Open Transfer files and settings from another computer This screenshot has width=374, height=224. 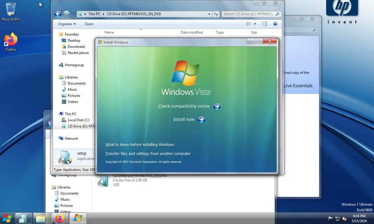click(x=148, y=154)
